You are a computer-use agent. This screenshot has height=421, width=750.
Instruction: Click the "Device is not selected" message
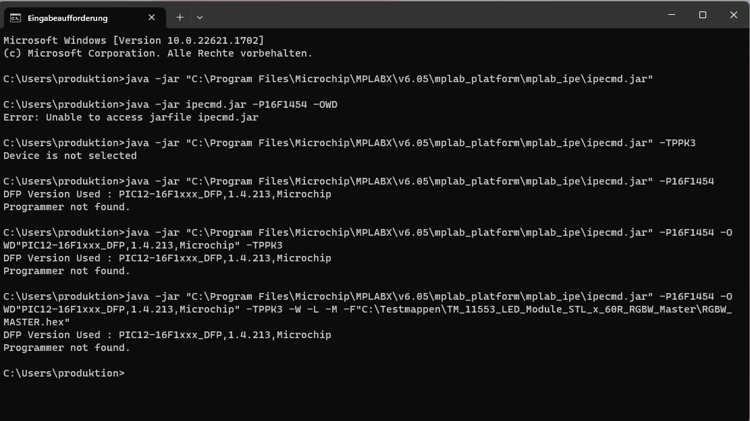pos(70,156)
